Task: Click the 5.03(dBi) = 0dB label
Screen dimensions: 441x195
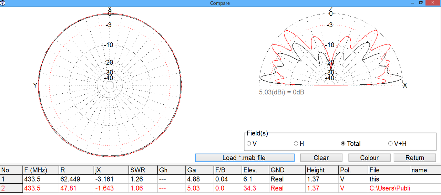Action: [x=281, y=92]
